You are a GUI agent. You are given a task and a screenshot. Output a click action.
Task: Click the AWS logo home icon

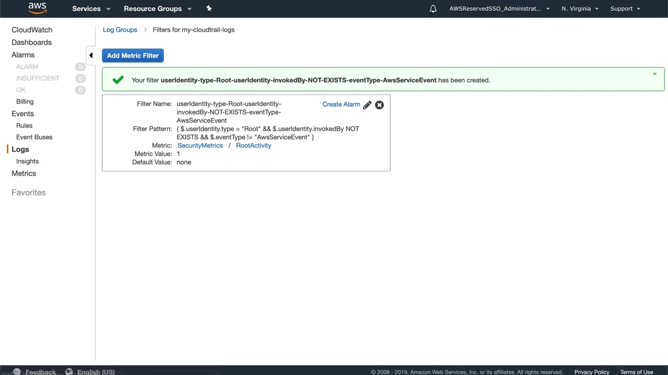[38, 8]
